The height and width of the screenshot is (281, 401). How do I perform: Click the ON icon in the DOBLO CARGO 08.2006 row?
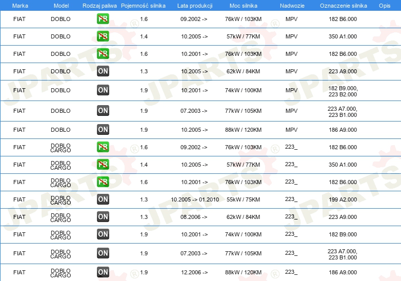pyautogui.click(x=103, y=216)
